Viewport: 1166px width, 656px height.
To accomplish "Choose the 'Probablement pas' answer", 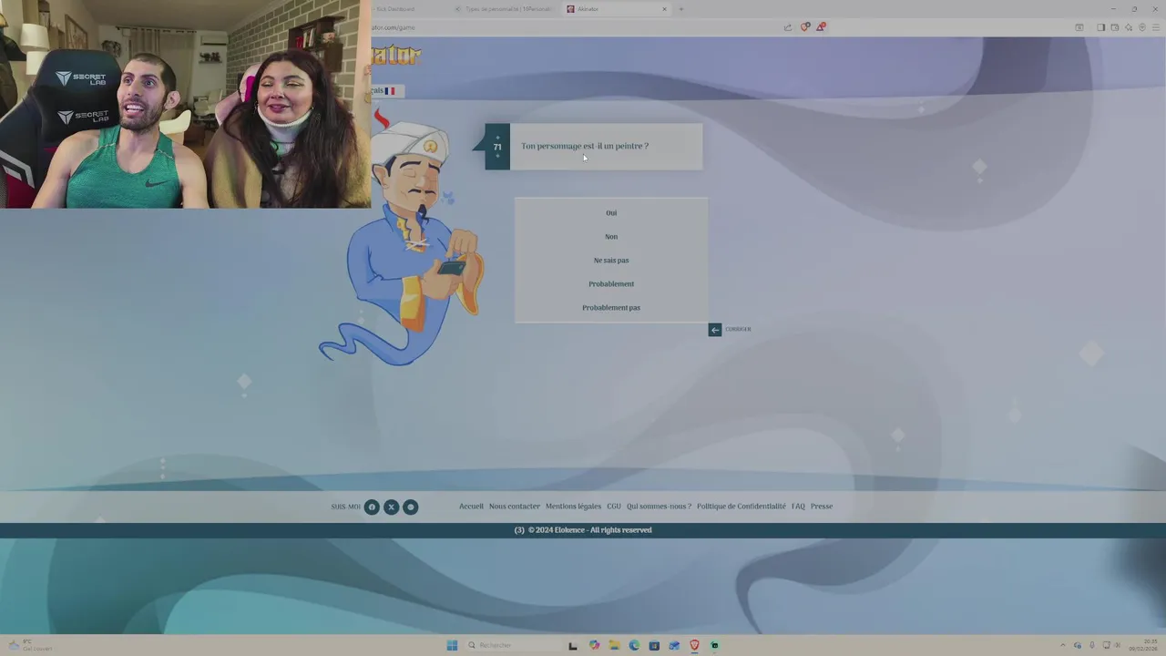I will point(611,308).
